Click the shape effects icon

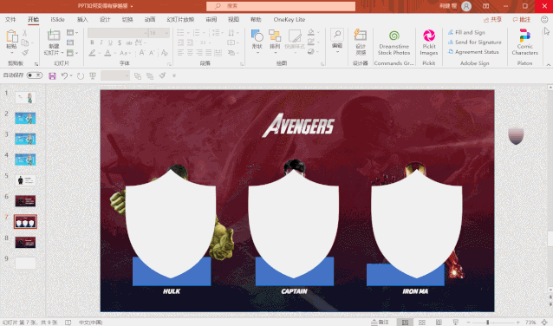[x=310, y=51]
